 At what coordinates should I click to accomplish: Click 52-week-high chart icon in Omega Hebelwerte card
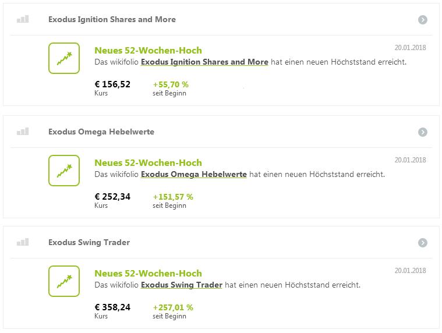pyautogui.click(x=64, y=171)
